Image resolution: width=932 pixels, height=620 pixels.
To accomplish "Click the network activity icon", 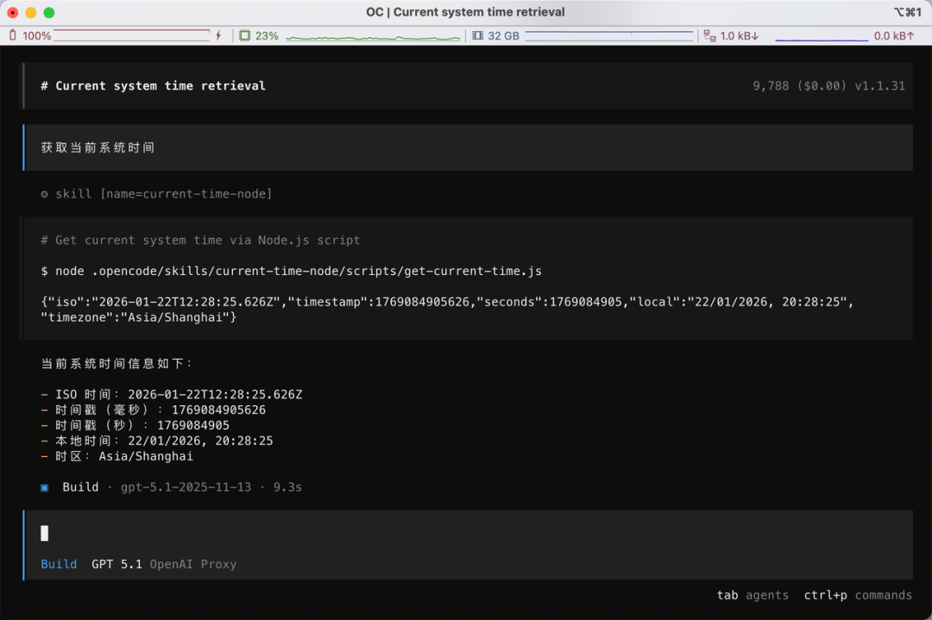I will (x=709, y=35).
